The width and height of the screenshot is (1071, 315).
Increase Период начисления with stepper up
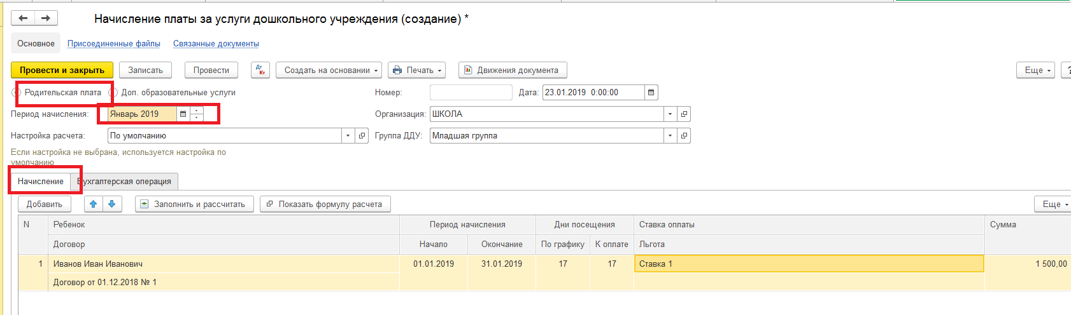click(x=197, y=111)
